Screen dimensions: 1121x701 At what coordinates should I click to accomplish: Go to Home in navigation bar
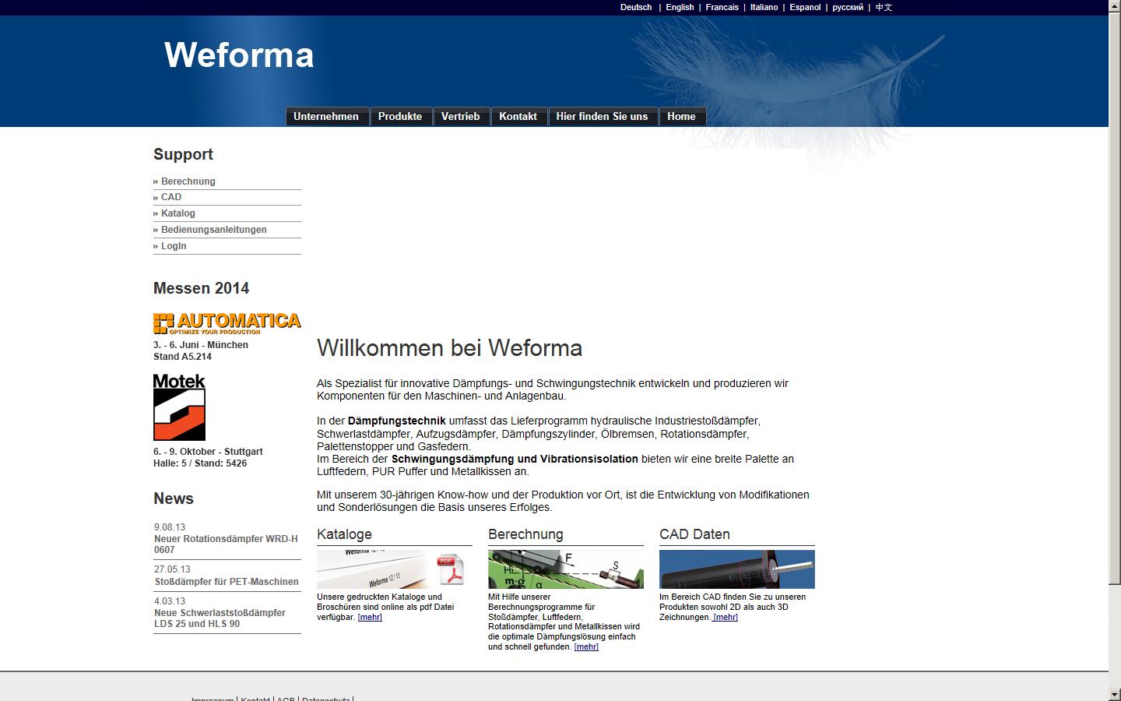(682, 116)
